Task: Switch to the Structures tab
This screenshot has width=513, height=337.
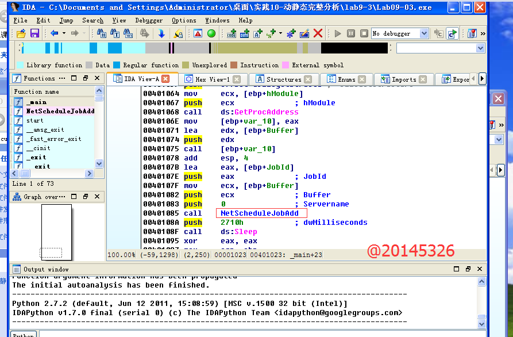Action: tap(284, 79)
